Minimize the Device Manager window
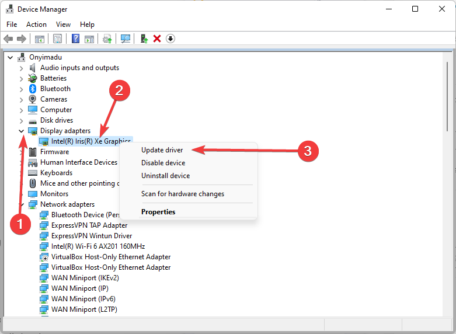 point(389,9)
